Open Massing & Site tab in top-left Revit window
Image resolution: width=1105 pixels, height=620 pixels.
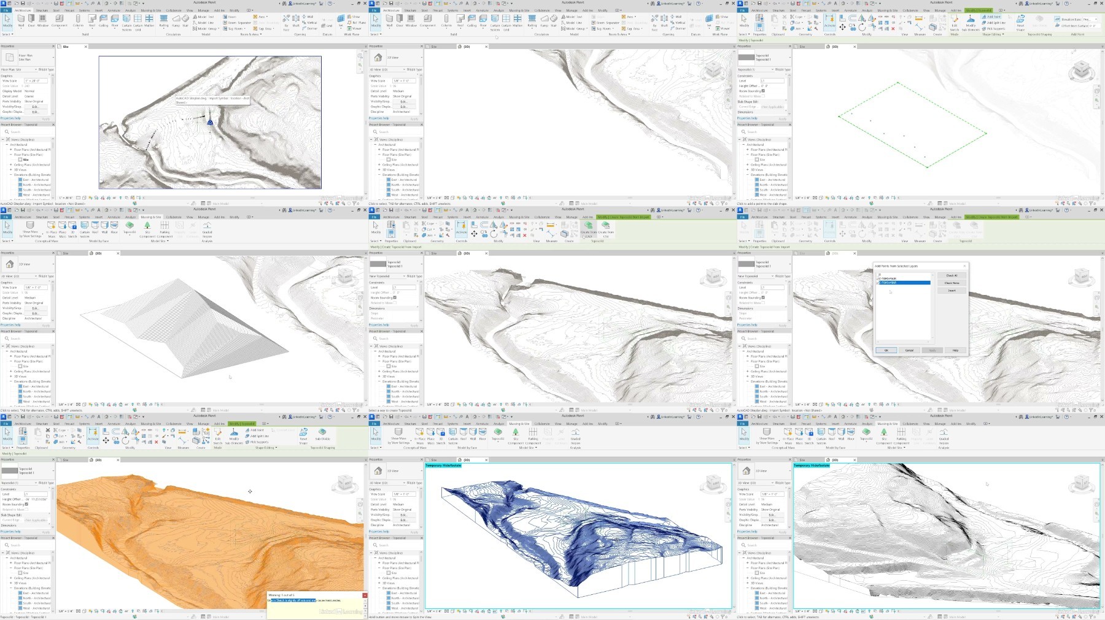[150, 10]
